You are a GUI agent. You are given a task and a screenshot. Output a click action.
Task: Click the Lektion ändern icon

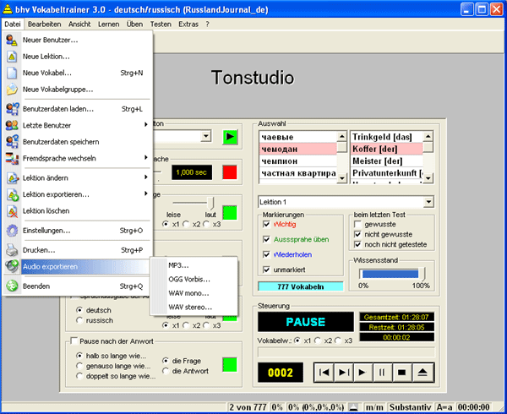pyautogui.click(x=12, y=178)
